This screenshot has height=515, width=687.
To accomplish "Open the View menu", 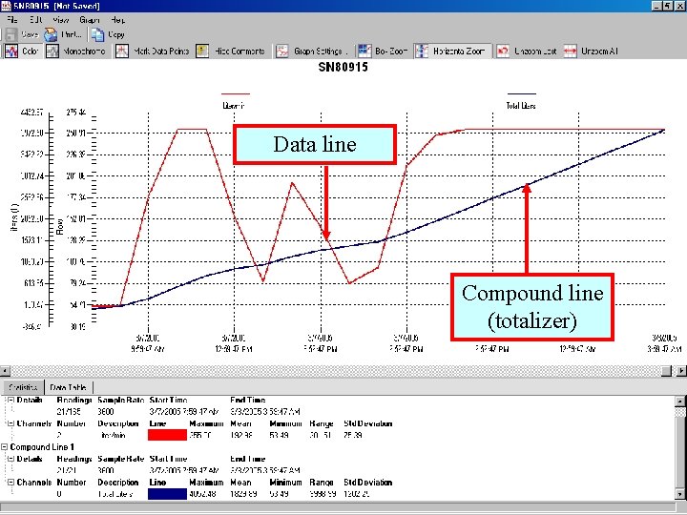I will (60, 20).
